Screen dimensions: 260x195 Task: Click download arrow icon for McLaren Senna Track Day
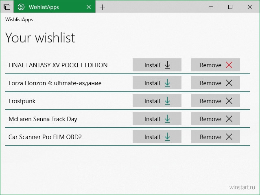click(167, 119)
